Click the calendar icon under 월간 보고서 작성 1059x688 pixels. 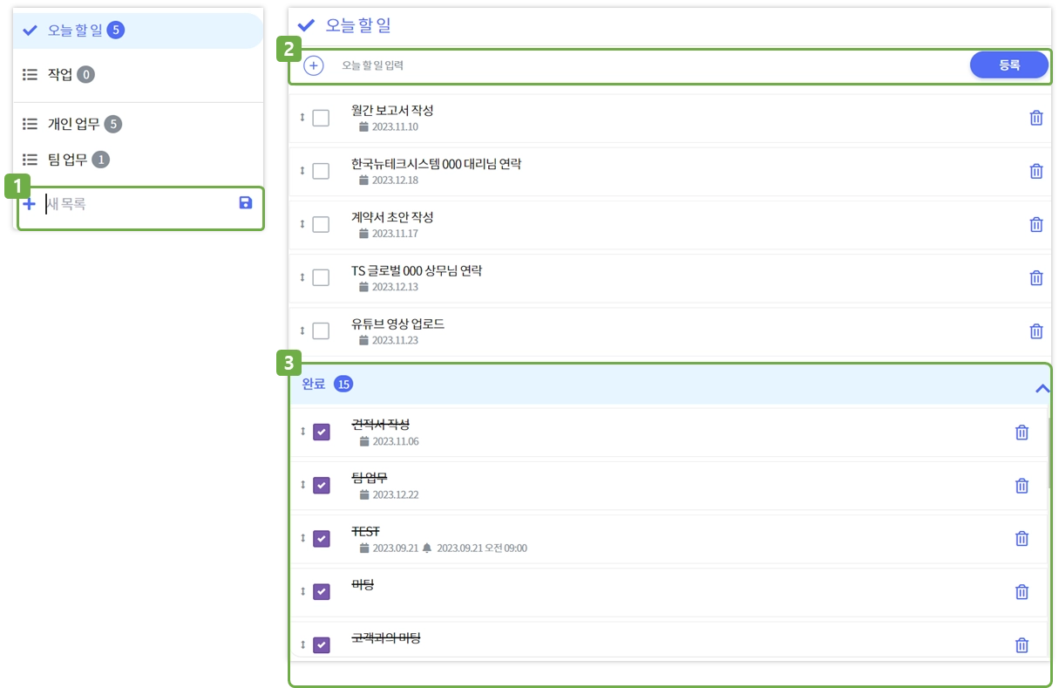[x=363, y=126]
